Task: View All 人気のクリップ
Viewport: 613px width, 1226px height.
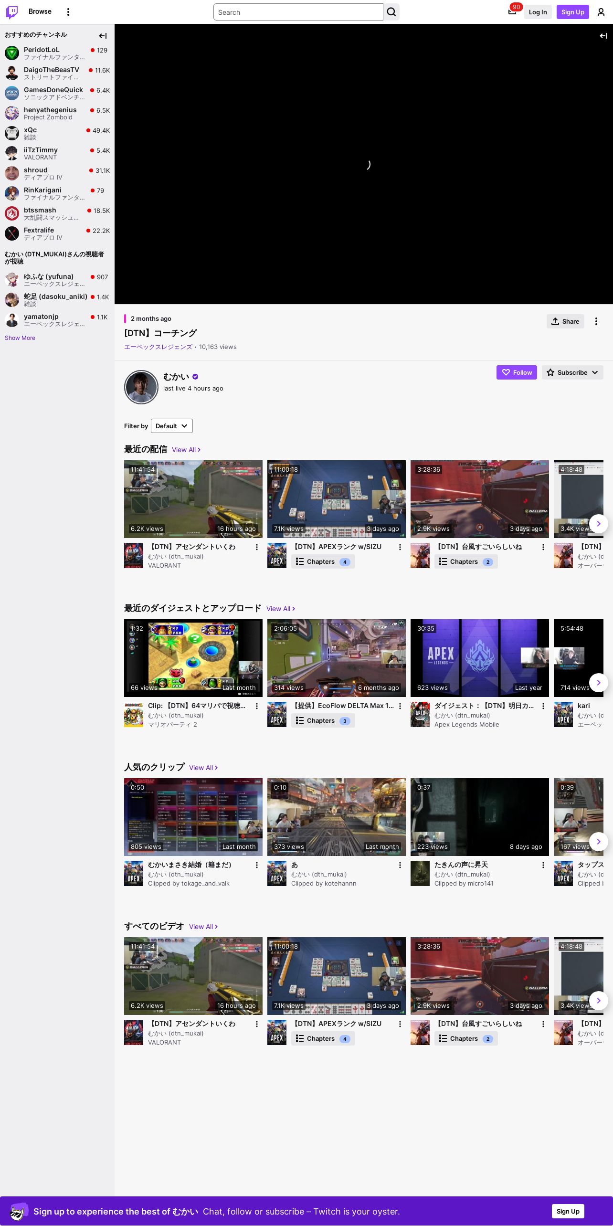Action: pos(203,768)
